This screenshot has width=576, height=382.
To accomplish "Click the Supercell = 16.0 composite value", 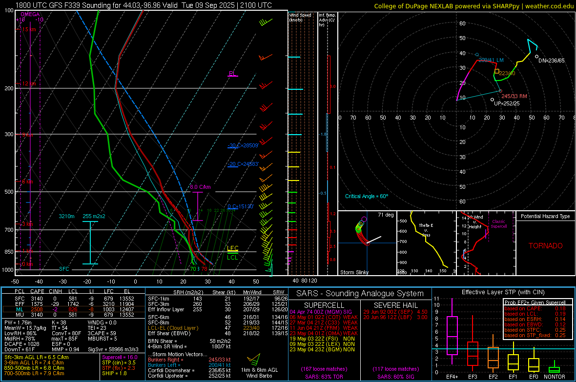I will (120, 358).
